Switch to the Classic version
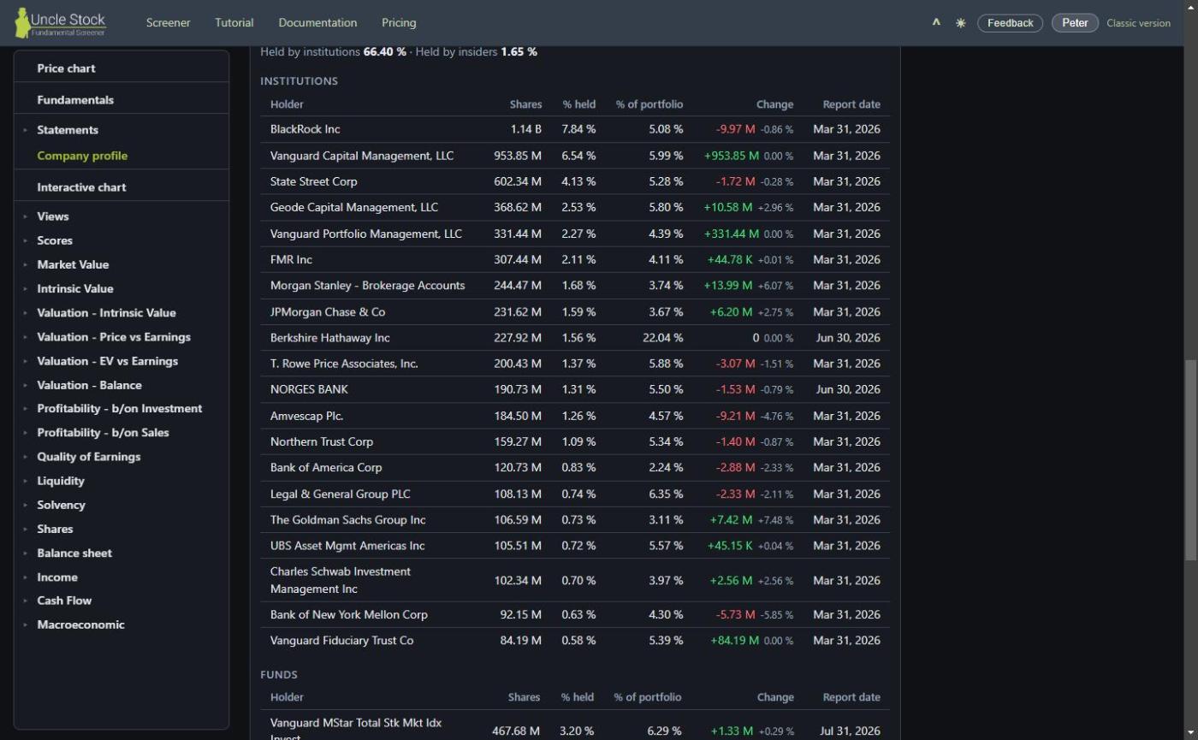 [x=1138, y=23]
